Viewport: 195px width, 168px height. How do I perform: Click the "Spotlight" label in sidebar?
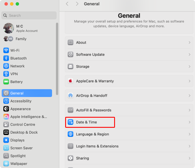pos(18,156)
